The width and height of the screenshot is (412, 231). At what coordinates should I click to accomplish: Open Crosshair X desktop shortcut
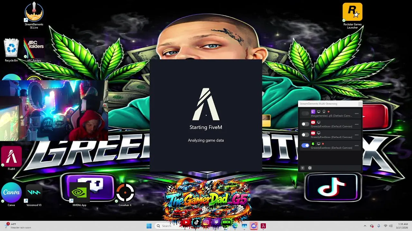point(125,194)
